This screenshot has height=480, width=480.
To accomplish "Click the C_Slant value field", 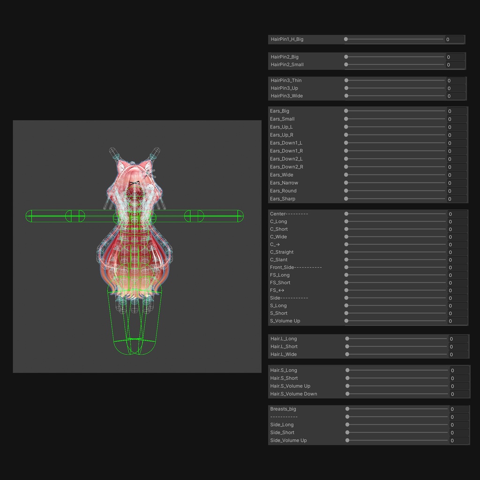I will tap(457, 260).
